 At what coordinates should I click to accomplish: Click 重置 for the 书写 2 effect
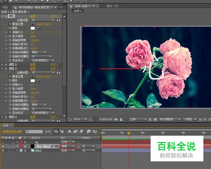(33, 65)
